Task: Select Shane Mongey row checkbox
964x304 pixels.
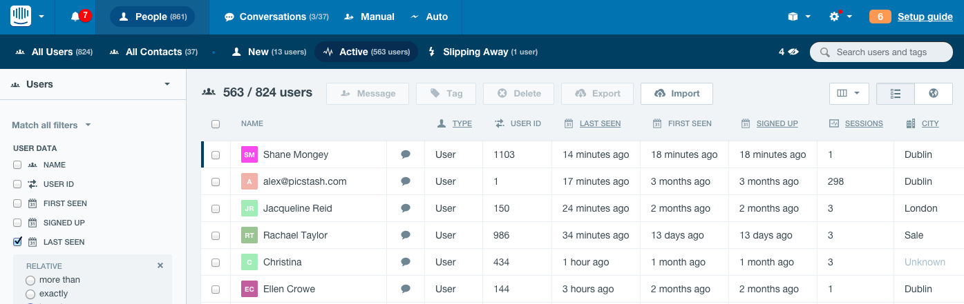Action: click(216, 155)
